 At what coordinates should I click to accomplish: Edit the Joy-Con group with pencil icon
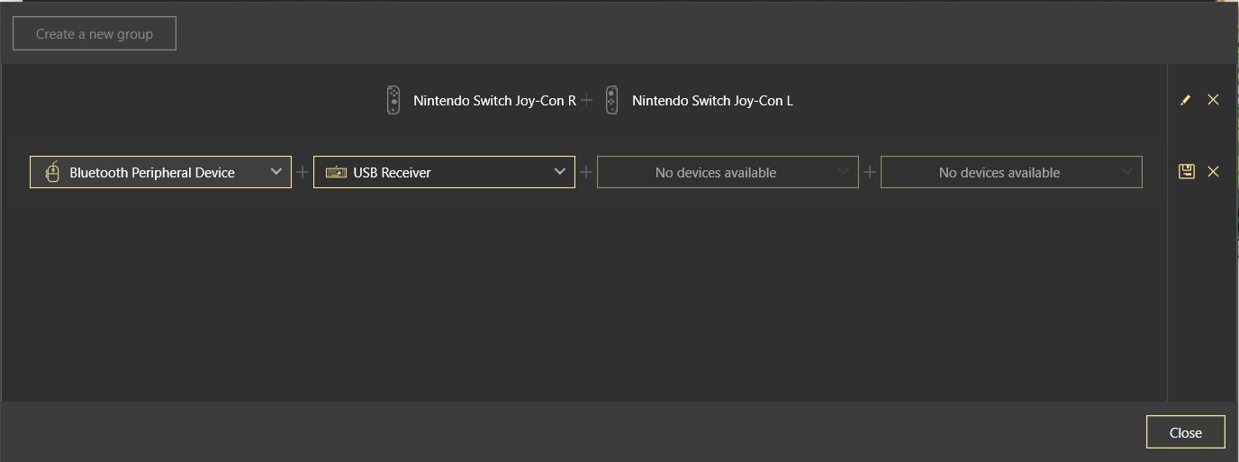pyautogui.click(x=1185, y=100)
